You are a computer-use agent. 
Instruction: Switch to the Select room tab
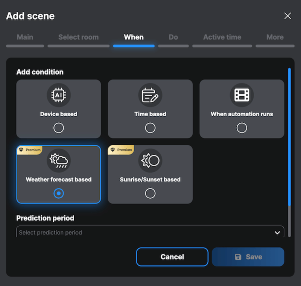click(78, 37)
